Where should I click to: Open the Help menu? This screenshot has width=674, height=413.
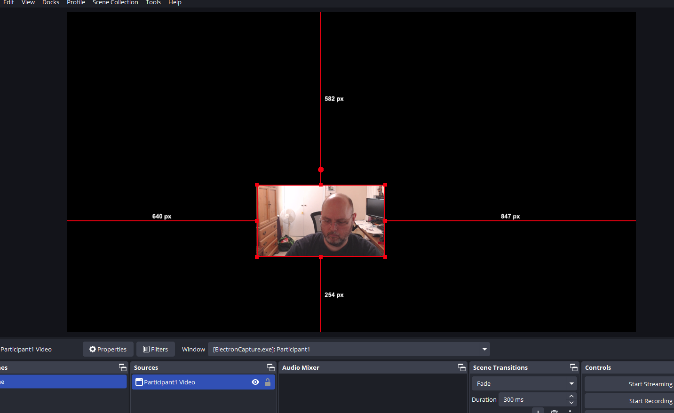pos(175,2)
